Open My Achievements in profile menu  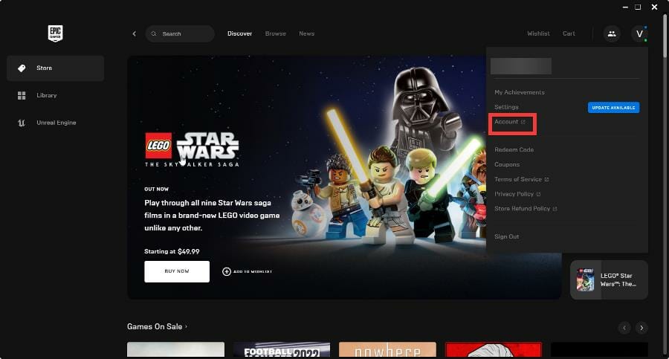(520, 92)
